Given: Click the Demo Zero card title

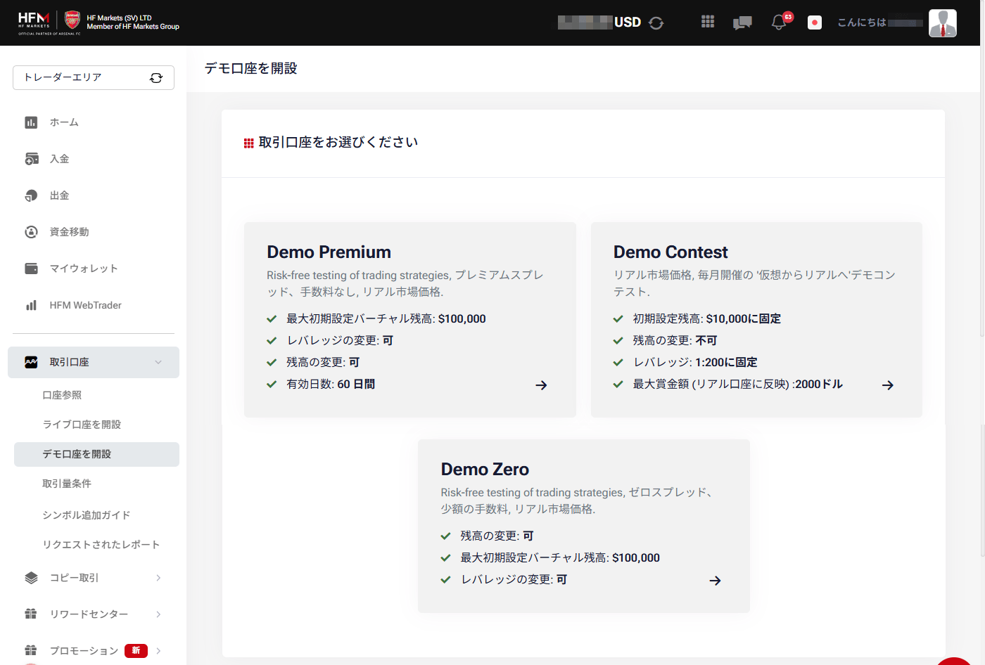Looking at the screenshot, I should click(x=485, y=470).
